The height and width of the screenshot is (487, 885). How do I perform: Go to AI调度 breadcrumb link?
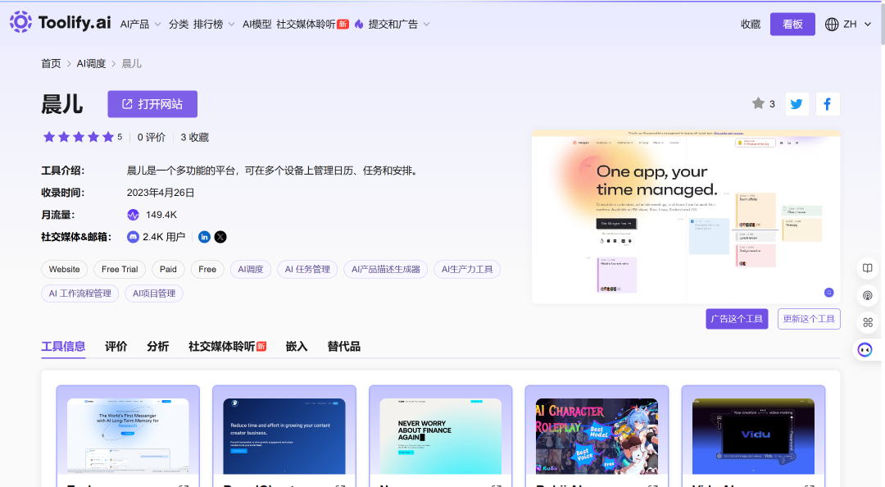(x=92, y=63)
